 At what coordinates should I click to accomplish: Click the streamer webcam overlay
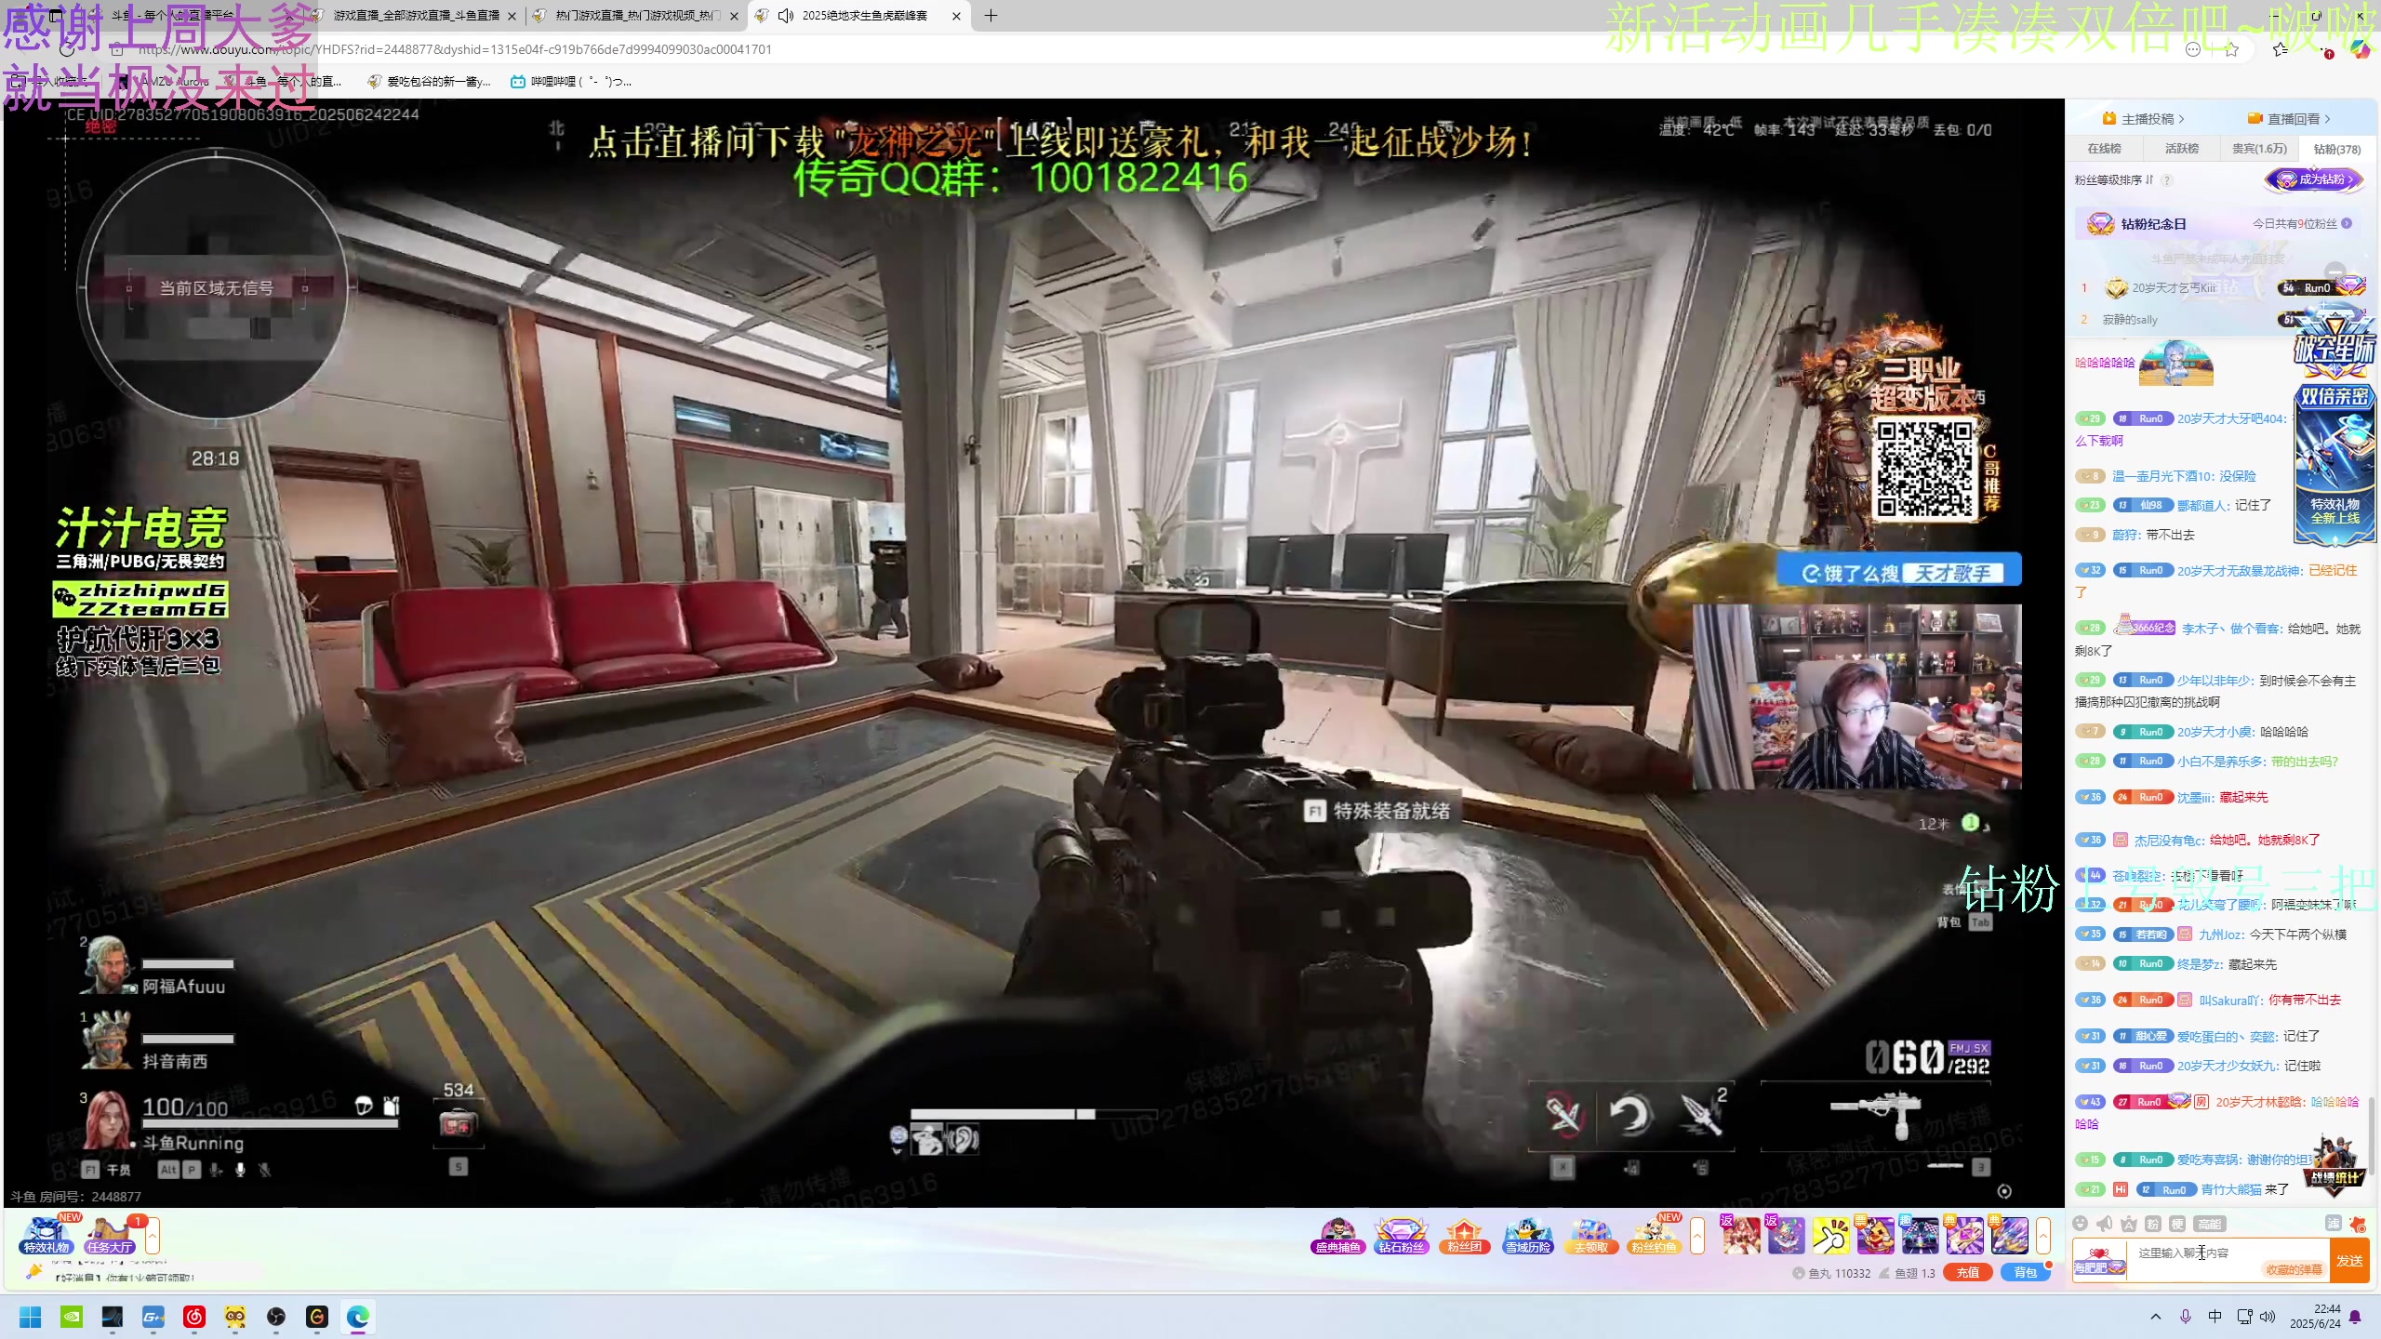click(1856, 696)
